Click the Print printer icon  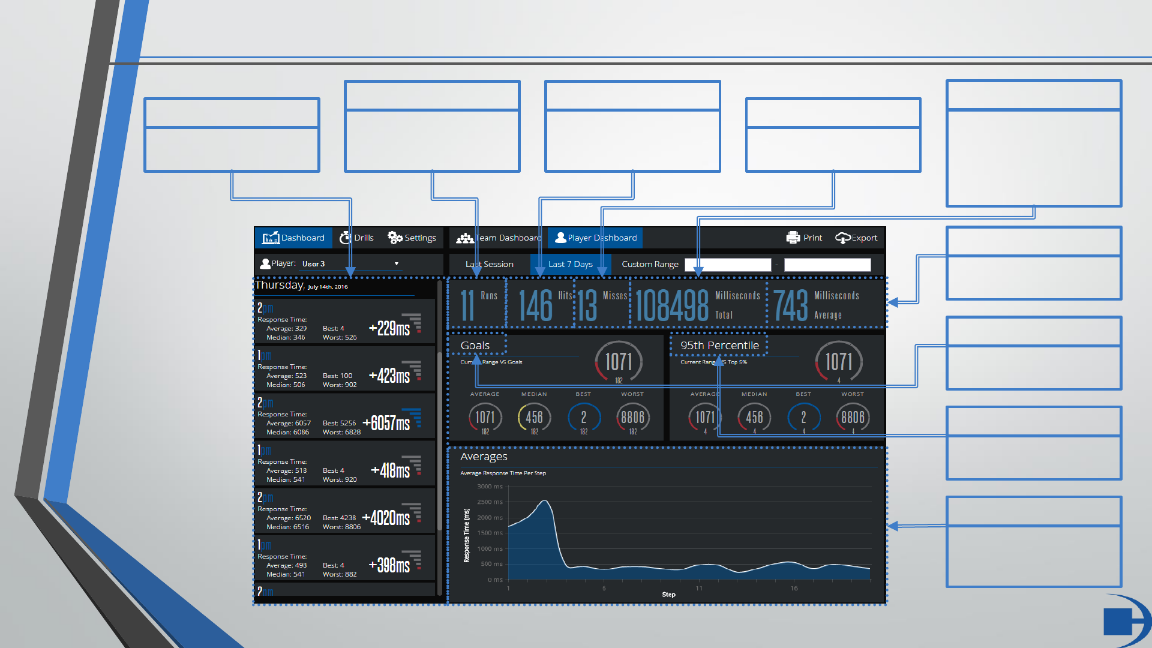[x=793, y=238]
